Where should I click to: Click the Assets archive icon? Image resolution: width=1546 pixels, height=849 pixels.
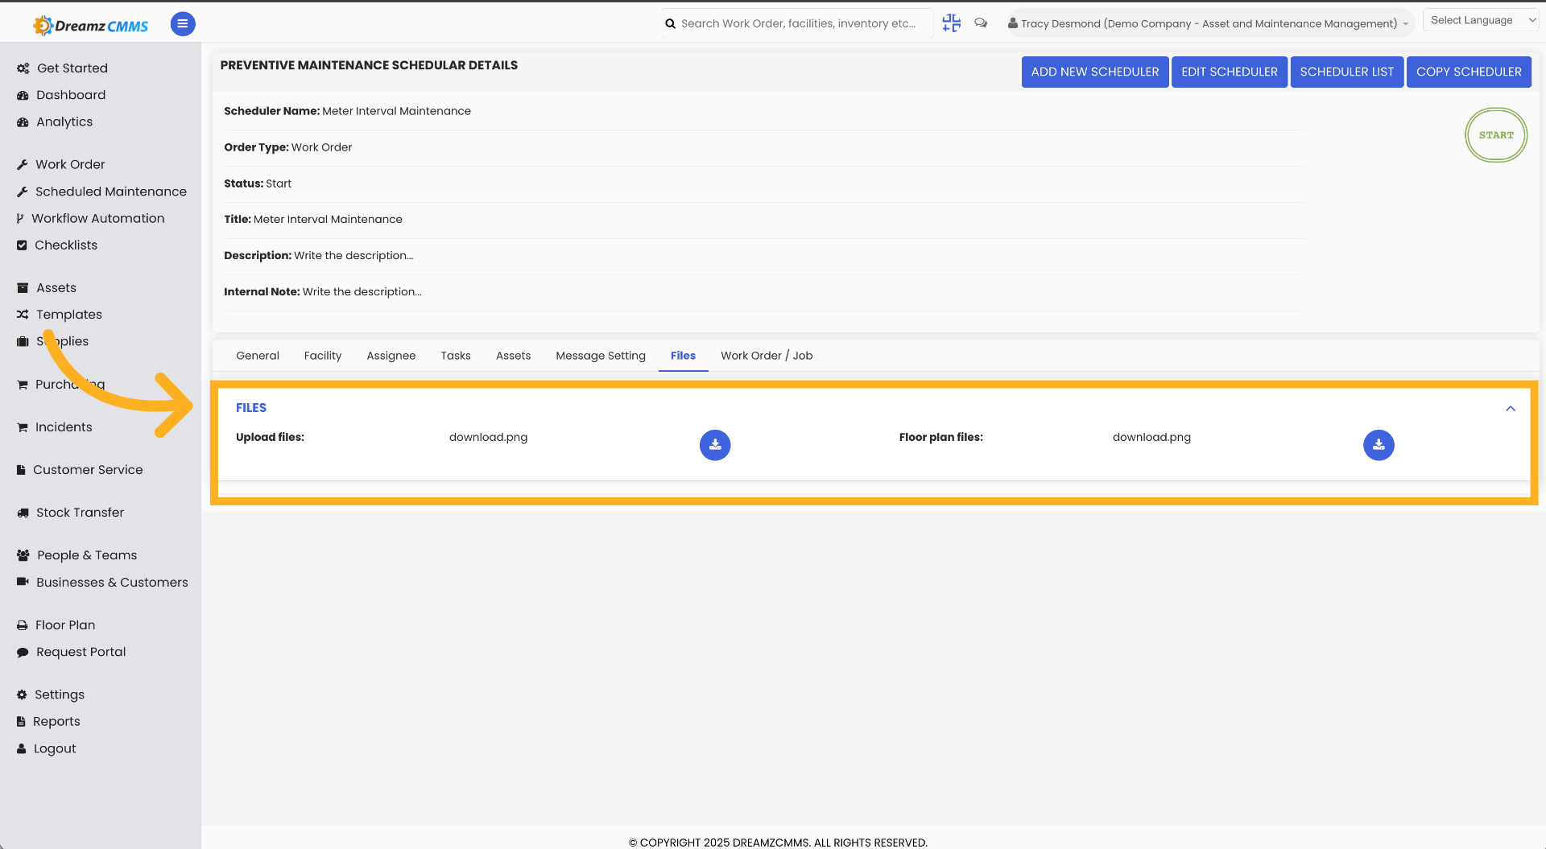coord(23,288)
